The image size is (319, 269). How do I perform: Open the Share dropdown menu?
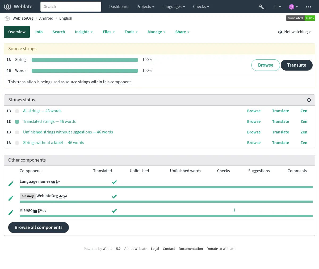(182, 32)
